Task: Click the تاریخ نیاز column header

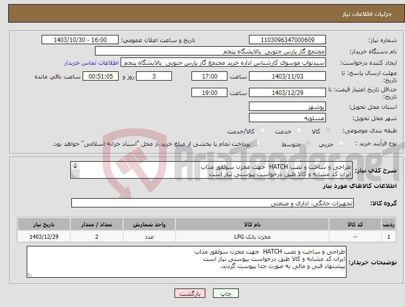Action: click(x=44, y=224)
